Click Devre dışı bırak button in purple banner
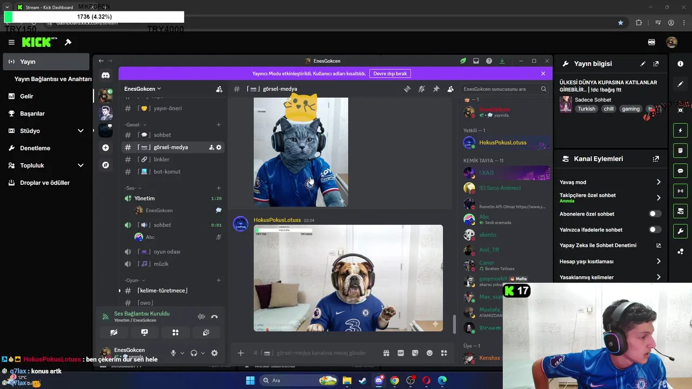The width and height of the screenshot is (692, 389). coord(390,73)
